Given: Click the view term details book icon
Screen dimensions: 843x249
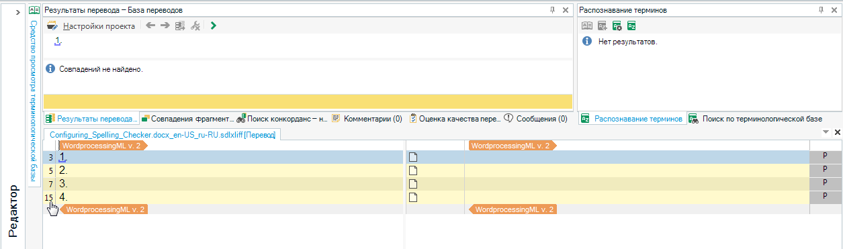Looking at the screenshot, I should coord(586,26).
